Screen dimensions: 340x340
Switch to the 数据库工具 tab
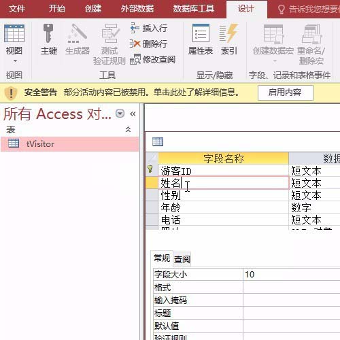pos(194,9)
